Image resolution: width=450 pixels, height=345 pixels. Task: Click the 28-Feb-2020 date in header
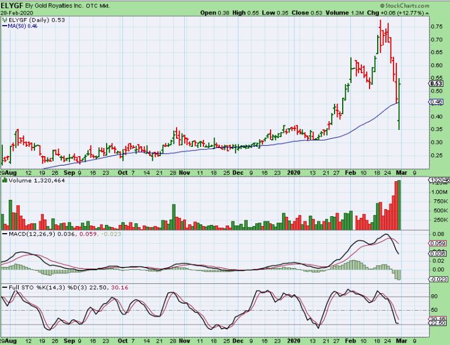tap(16, 12)
